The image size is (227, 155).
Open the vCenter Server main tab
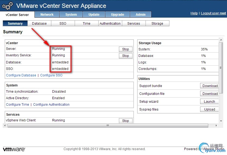[x=17, y=15]
